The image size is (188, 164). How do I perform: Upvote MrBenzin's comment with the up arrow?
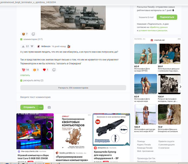coord(23,46)
